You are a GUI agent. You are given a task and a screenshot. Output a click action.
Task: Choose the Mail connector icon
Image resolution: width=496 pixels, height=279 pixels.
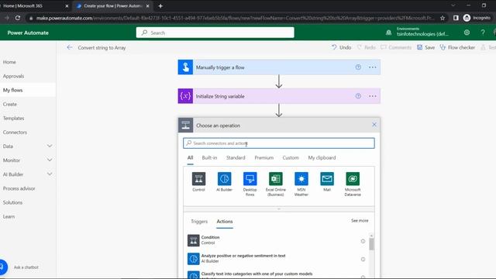327,179
